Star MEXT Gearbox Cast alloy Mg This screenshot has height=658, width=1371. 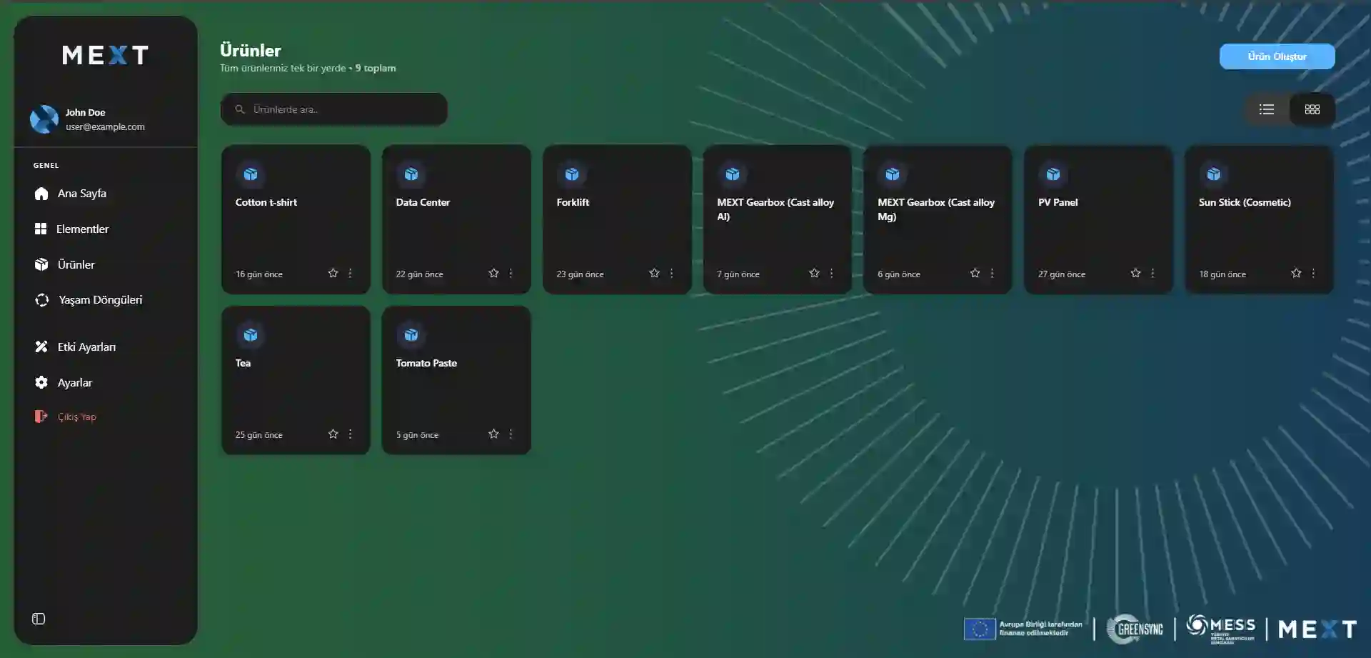coord(975,273)
